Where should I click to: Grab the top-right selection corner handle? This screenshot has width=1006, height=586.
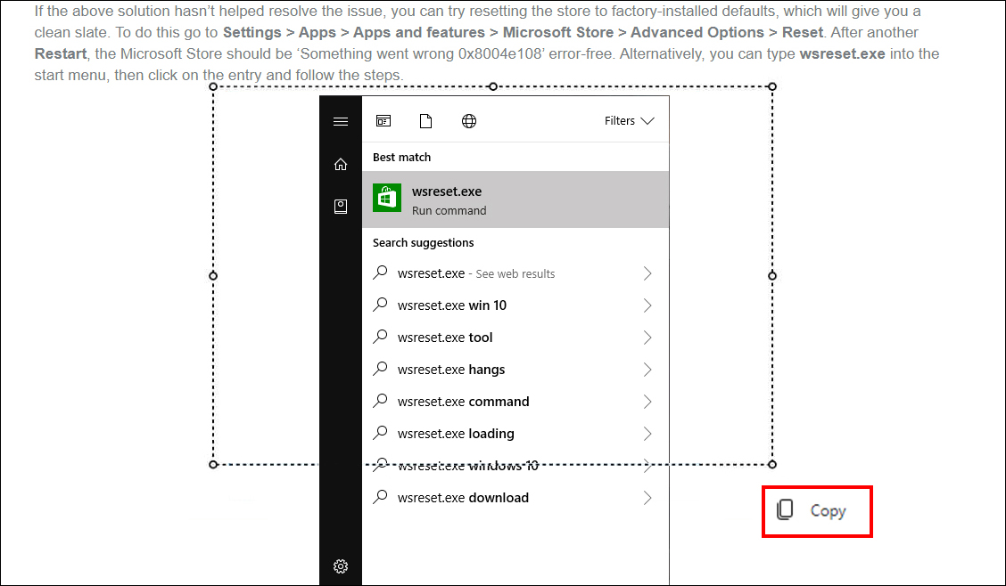(772, 86)
